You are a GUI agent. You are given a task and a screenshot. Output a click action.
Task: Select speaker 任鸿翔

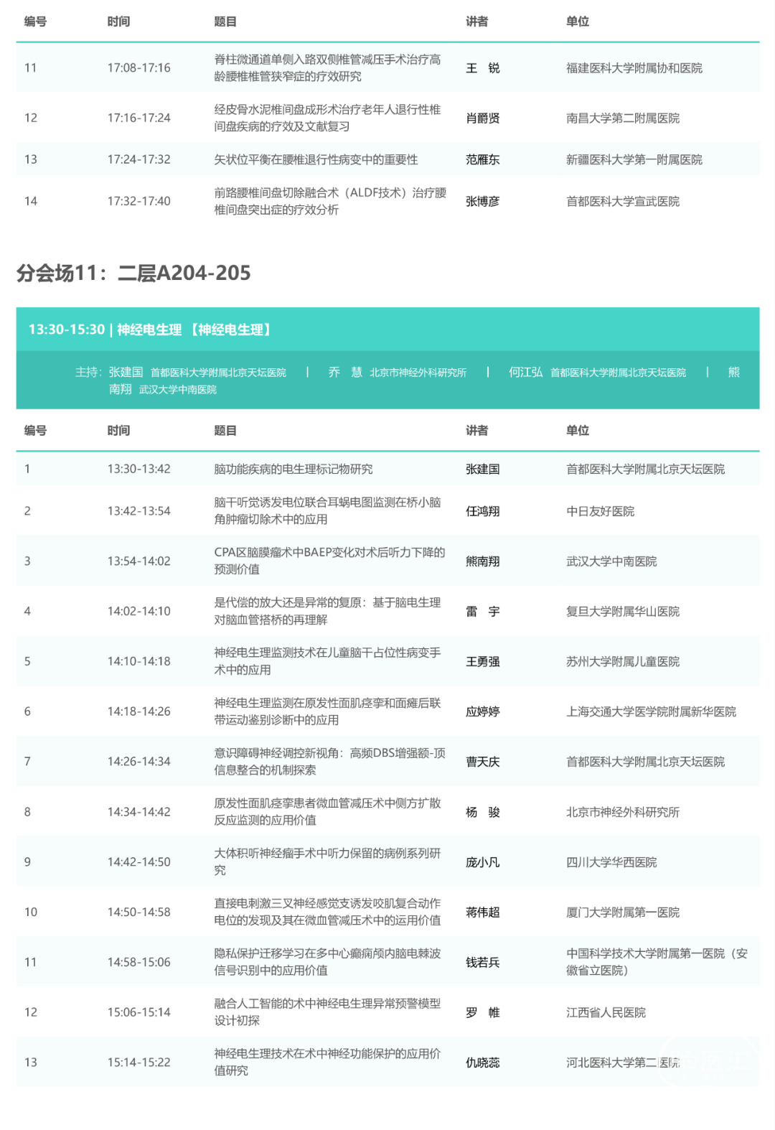(482, 511)
